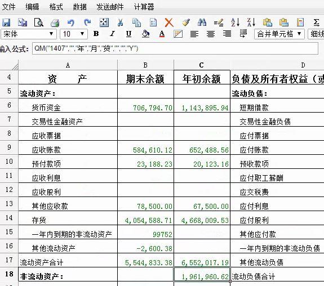Click the document Paste icon

pos(153,23)
